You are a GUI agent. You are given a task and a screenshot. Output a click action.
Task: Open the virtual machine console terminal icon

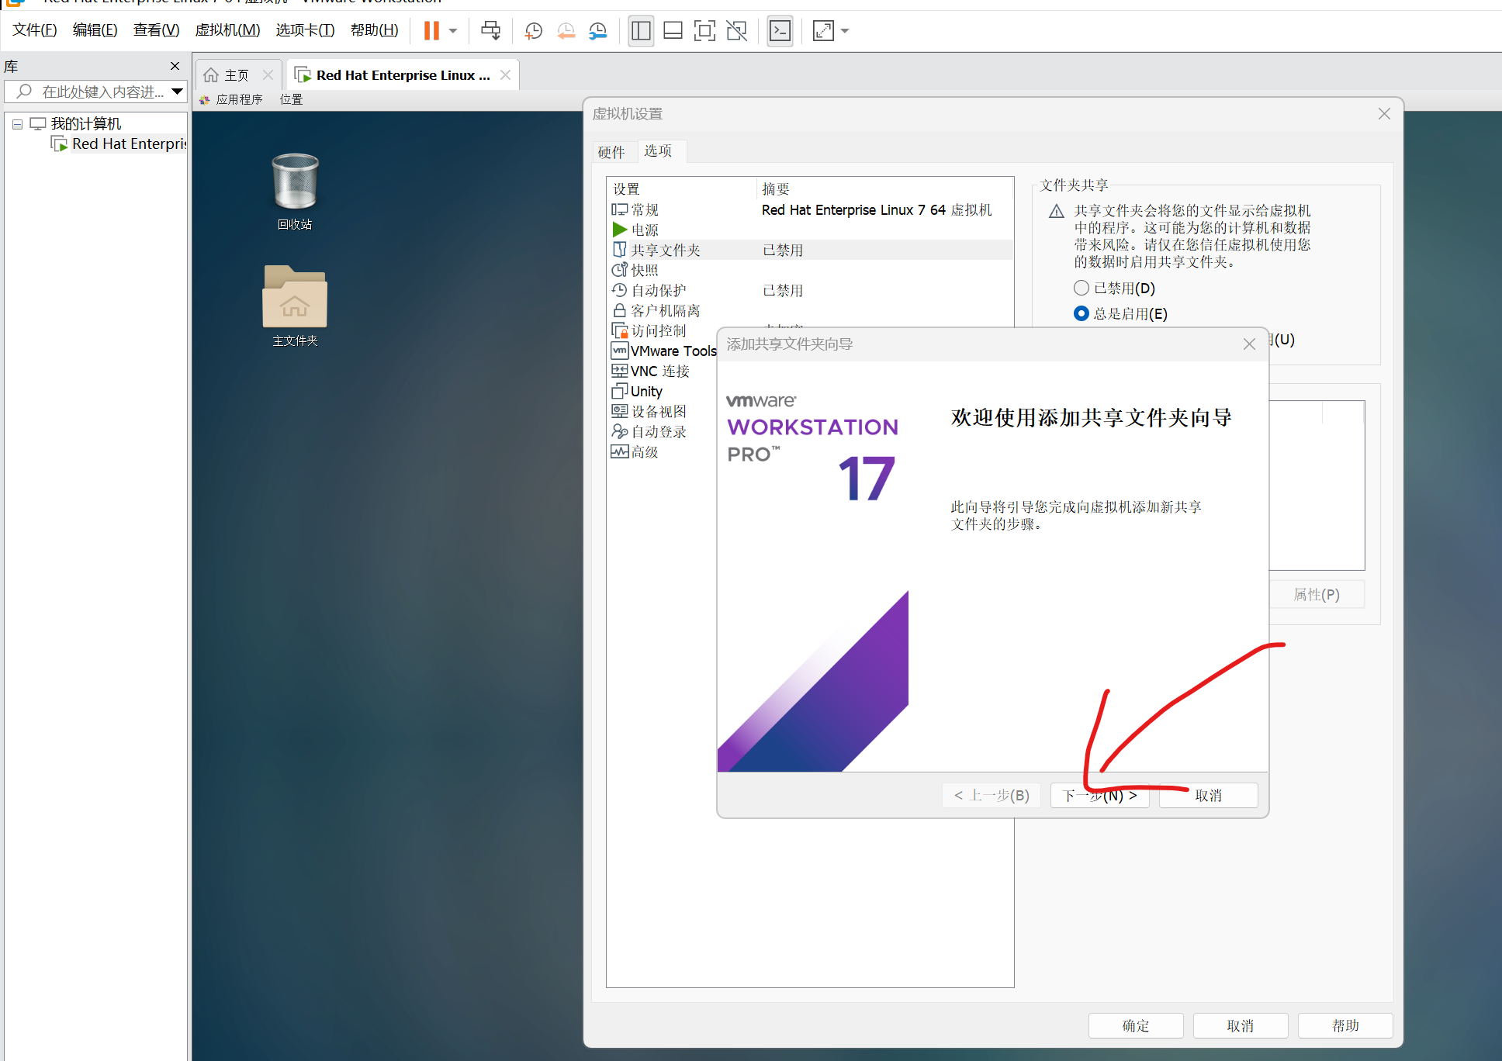[780, 31]
